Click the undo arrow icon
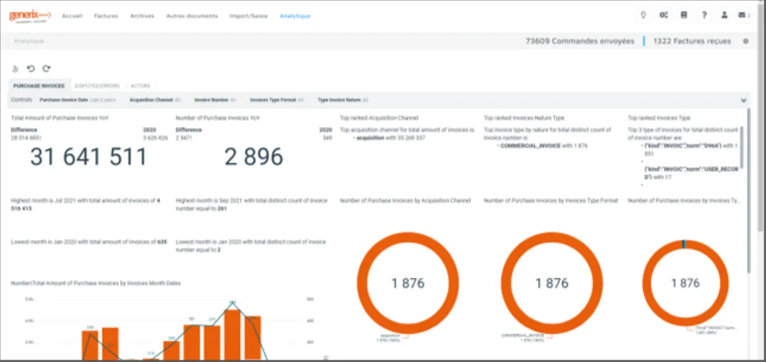766x362 pixels. (x=30, y=69)
